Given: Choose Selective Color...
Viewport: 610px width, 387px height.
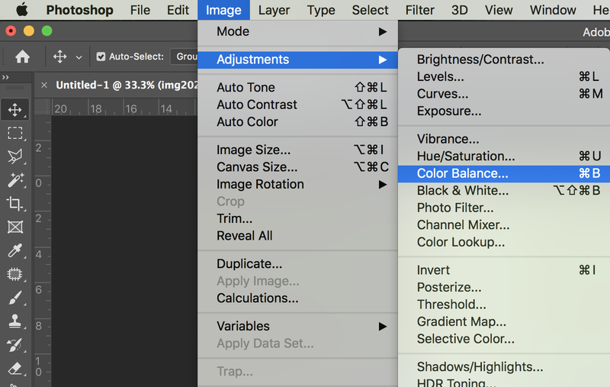Looking at the screenshot, I should click(x=504, y=339).
